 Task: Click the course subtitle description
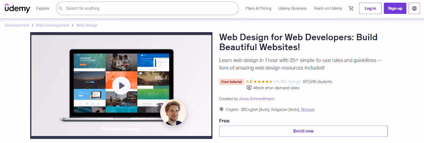point(301,64)
